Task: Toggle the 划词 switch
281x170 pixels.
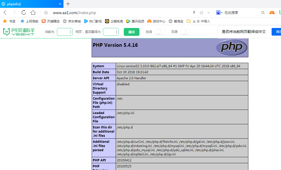Action: [x=160, y=32]
